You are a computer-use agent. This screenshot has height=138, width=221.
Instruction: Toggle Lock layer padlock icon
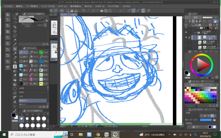tap(197, 21)
